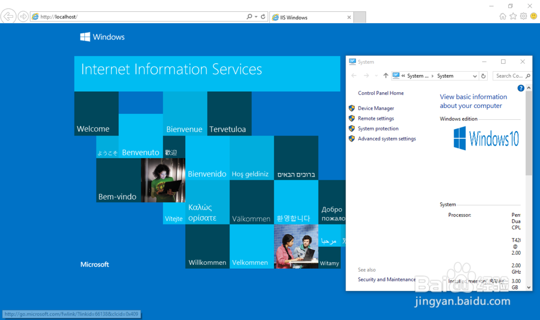Open the Security and Maintenance link
Screen dimensions: 540x320
click(x=387, y=279)
